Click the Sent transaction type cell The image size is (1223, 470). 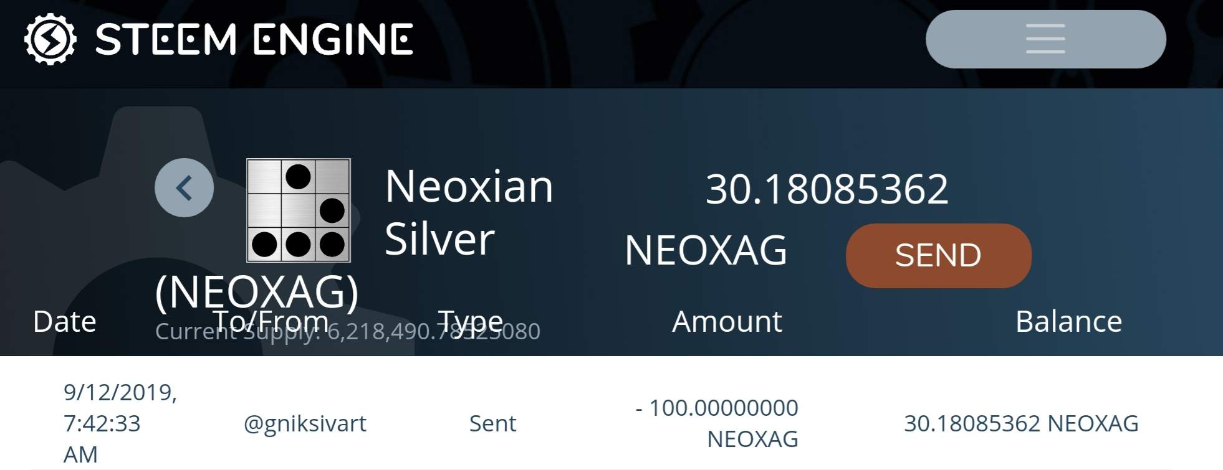[492, 423]
